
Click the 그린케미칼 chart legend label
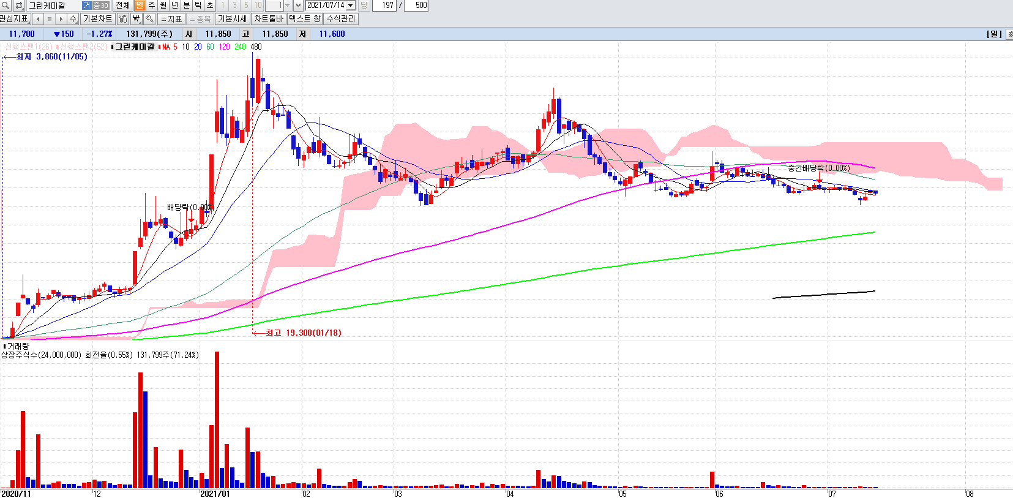[133, 47]
